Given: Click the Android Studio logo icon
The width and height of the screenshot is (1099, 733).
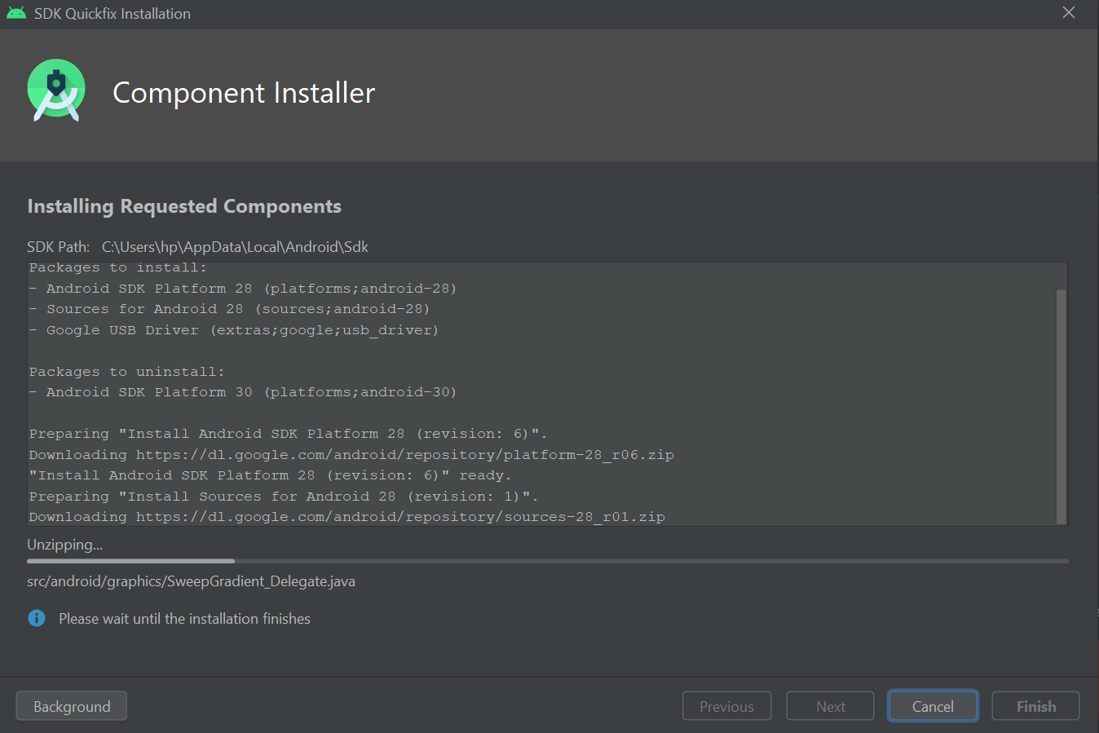Looking at the screenshot, I should tap(56, 91).
